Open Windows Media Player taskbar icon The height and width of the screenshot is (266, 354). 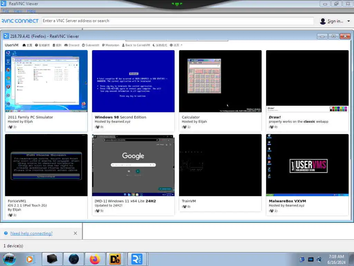[30, 259]
